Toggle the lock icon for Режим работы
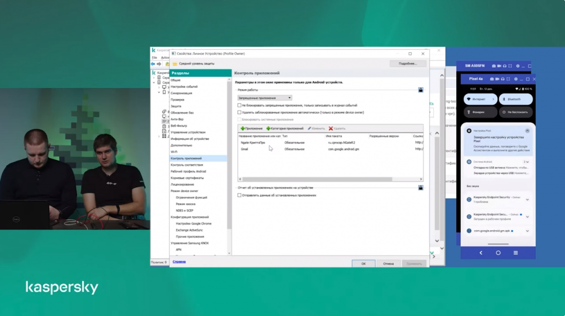 pos(420,90)
